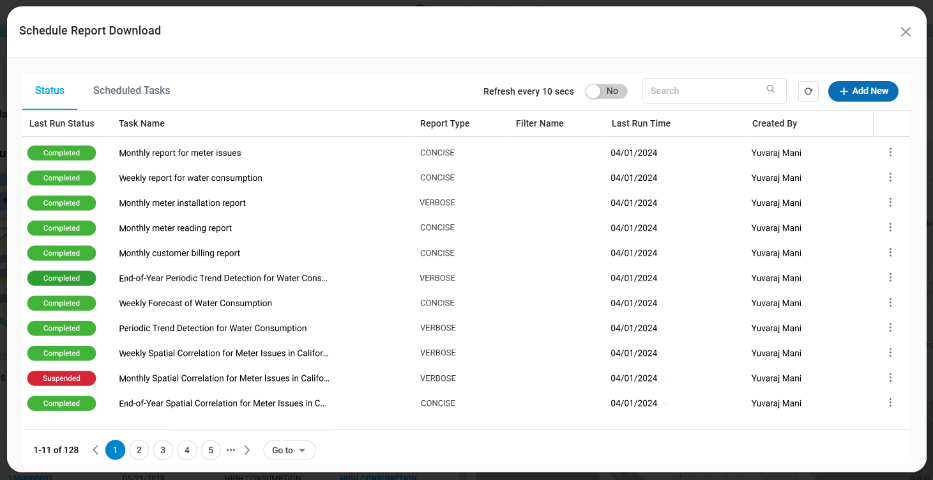
Task: Click the magnifier icon in search box
Action: click(x=771, y=89)
